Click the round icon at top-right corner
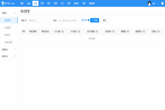This screenshot has width=165, height=110. click(162, 3)
